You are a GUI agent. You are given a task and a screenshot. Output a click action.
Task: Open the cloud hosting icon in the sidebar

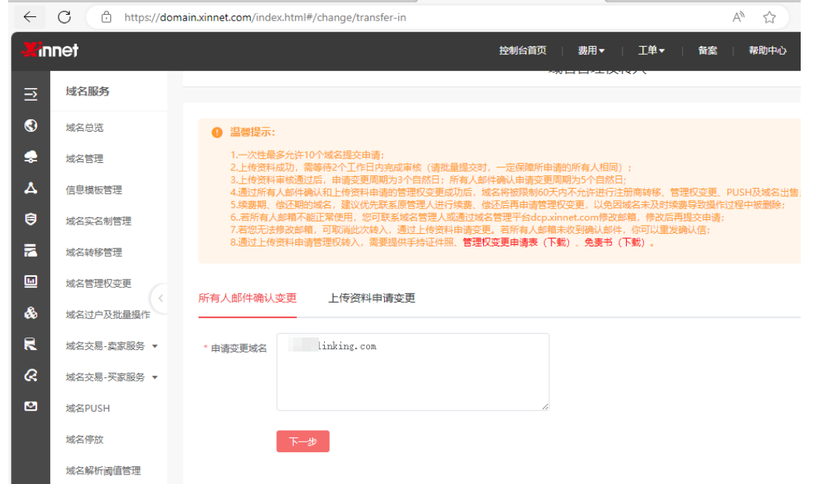point(30,157)
